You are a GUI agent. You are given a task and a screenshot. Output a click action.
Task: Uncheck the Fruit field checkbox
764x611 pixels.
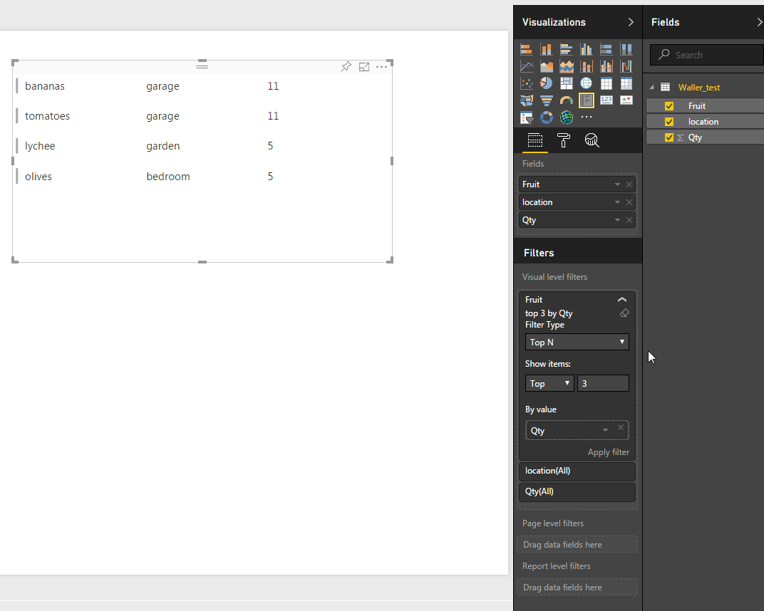[x=669, y=106]
